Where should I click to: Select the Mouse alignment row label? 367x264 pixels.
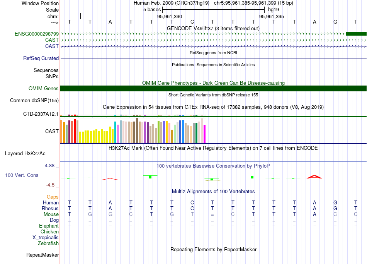[51, 214]
